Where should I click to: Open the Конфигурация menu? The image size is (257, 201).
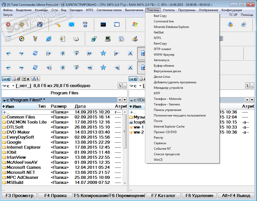[232, 10]
